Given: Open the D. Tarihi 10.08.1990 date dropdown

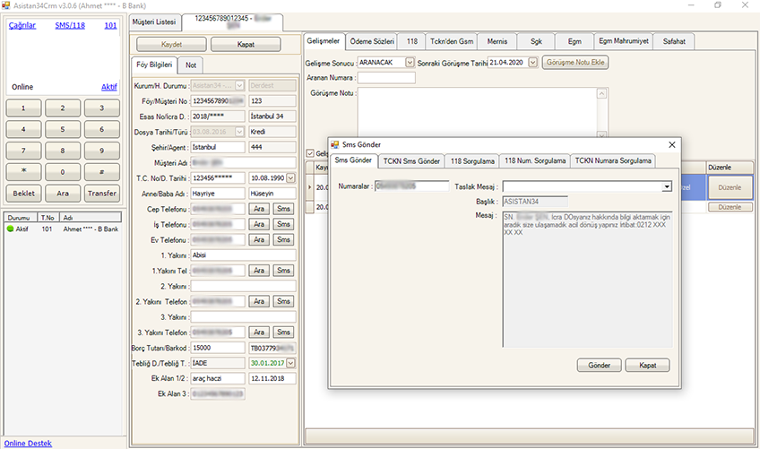Looking at the screenshot, I should click(x=290, y=178).
